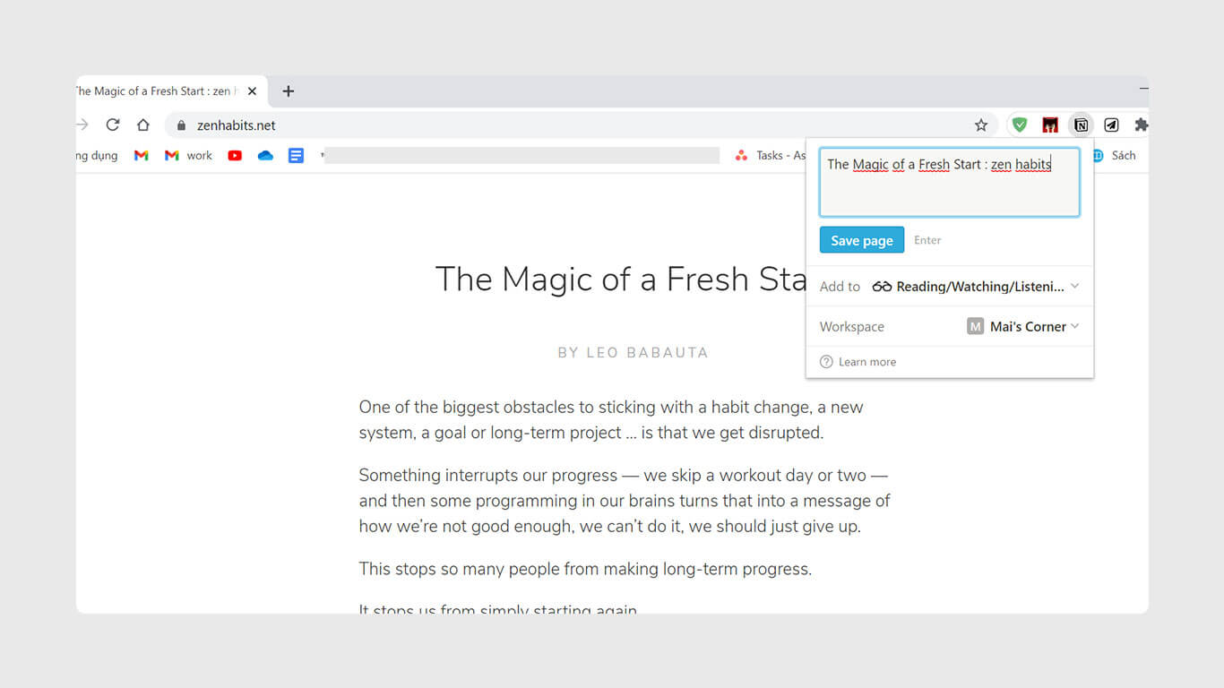Viewport: 1224px width, 688px height.
Task: Open the Workspace dropdown showing Mai's Corner
Action: click(1022, 327)
